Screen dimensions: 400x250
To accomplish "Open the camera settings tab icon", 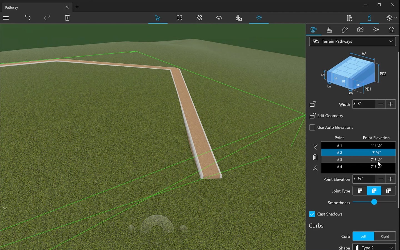I will (x=360, y=30).
